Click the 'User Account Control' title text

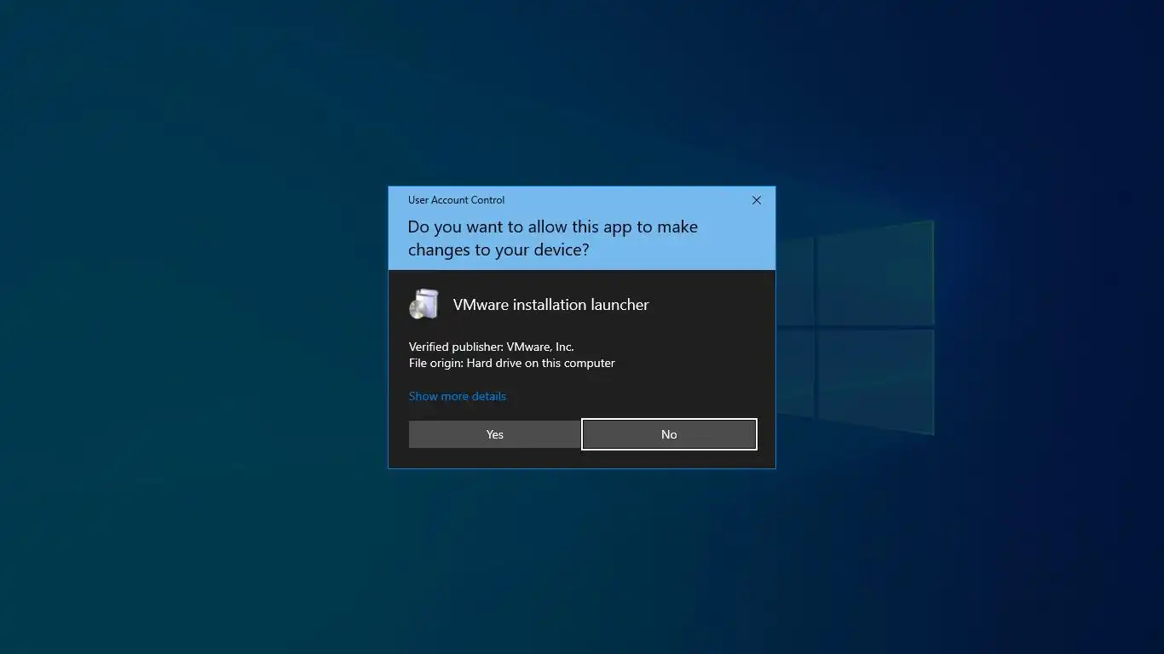[456, 200]
